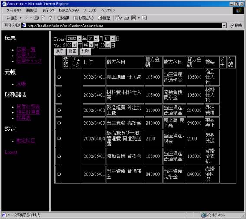246x219 pixels.
Task: Select radio button for 2002/04/03 entry
Action: pyautogui.click(x=59, y=123)
